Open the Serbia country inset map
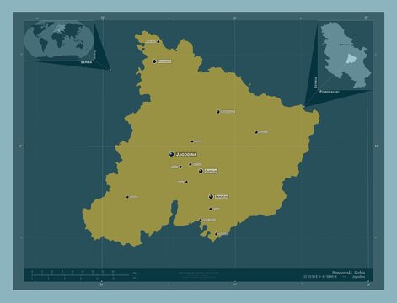The image size is (397, 303). 346,55
